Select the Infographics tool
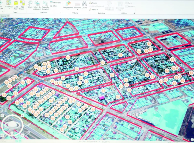The height and width of the screenshot is (143, 194). [68, 5]
